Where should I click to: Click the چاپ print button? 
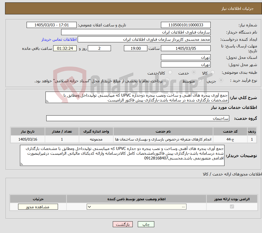click(x=146, y=224)
